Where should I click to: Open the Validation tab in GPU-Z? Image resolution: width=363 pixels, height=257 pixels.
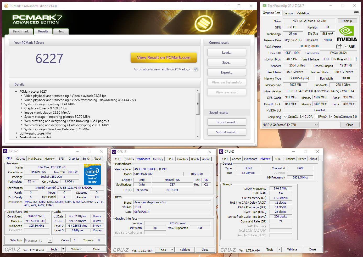(303, 13)
